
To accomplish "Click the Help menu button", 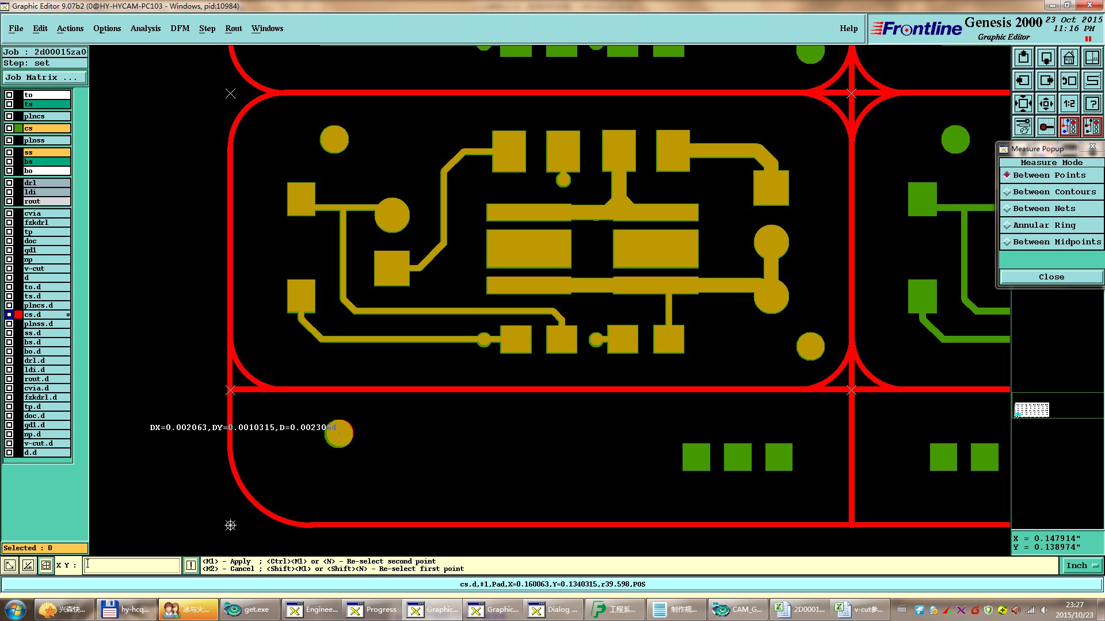I will [x=848, y=28].
